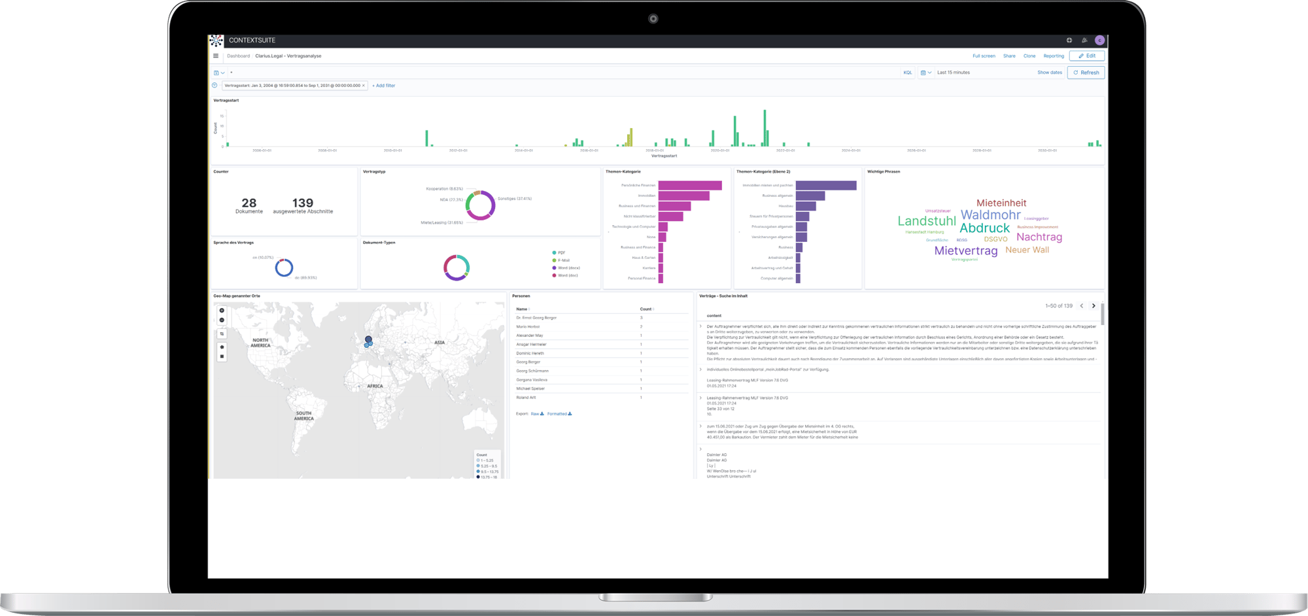
Task: Select the draw rectangle map tool
Action: 222,356
